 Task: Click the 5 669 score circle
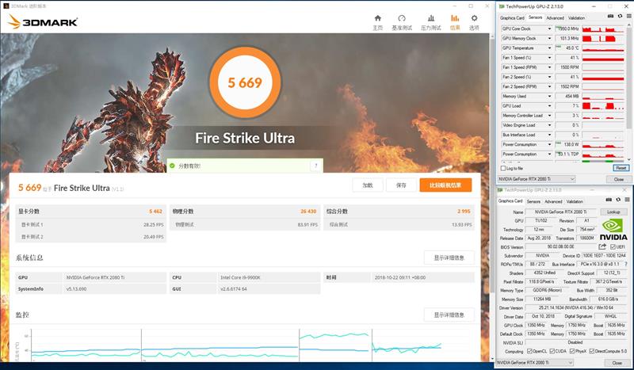pos(245,82)
